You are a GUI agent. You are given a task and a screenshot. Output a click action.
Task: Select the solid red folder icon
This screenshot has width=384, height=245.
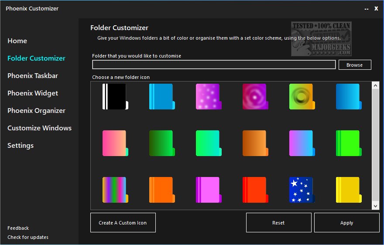(x=255, y=190)
